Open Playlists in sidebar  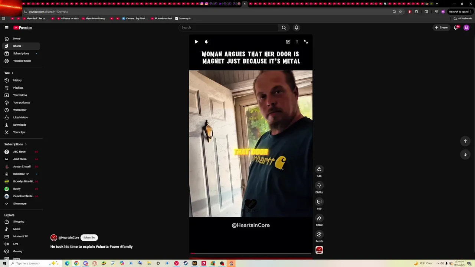tap(21, 88)
